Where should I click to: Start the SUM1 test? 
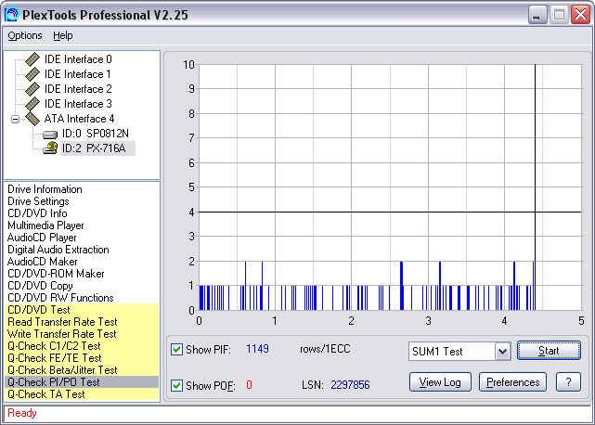tap(549, 351)
